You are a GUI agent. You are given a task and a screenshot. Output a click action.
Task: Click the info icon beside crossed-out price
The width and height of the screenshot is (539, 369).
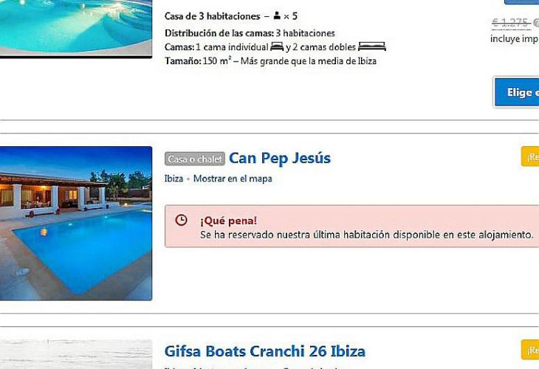536,23
